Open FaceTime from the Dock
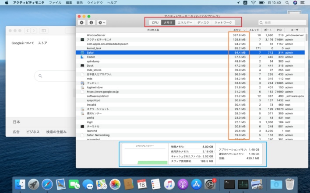The image size is (310, 193). tap(74, 184)
